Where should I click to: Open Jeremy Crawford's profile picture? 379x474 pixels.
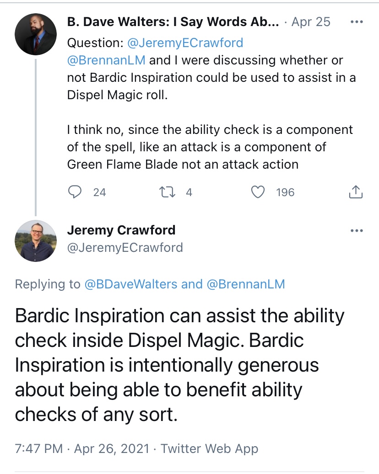pyautogui.click(x=36, y=241)
